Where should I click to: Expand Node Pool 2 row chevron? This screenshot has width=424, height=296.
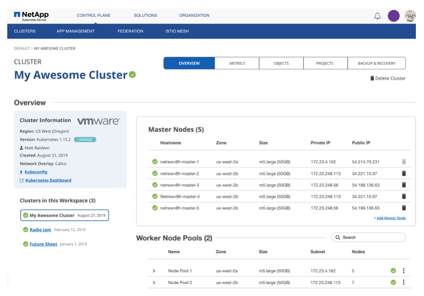(154, 283)
